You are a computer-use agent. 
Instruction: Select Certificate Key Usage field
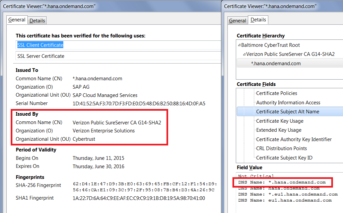pos(280,121)
